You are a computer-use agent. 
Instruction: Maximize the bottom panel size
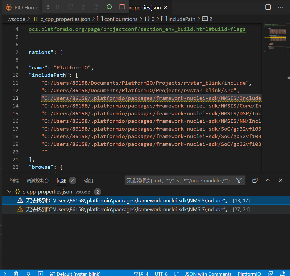[x=268, y=181]
